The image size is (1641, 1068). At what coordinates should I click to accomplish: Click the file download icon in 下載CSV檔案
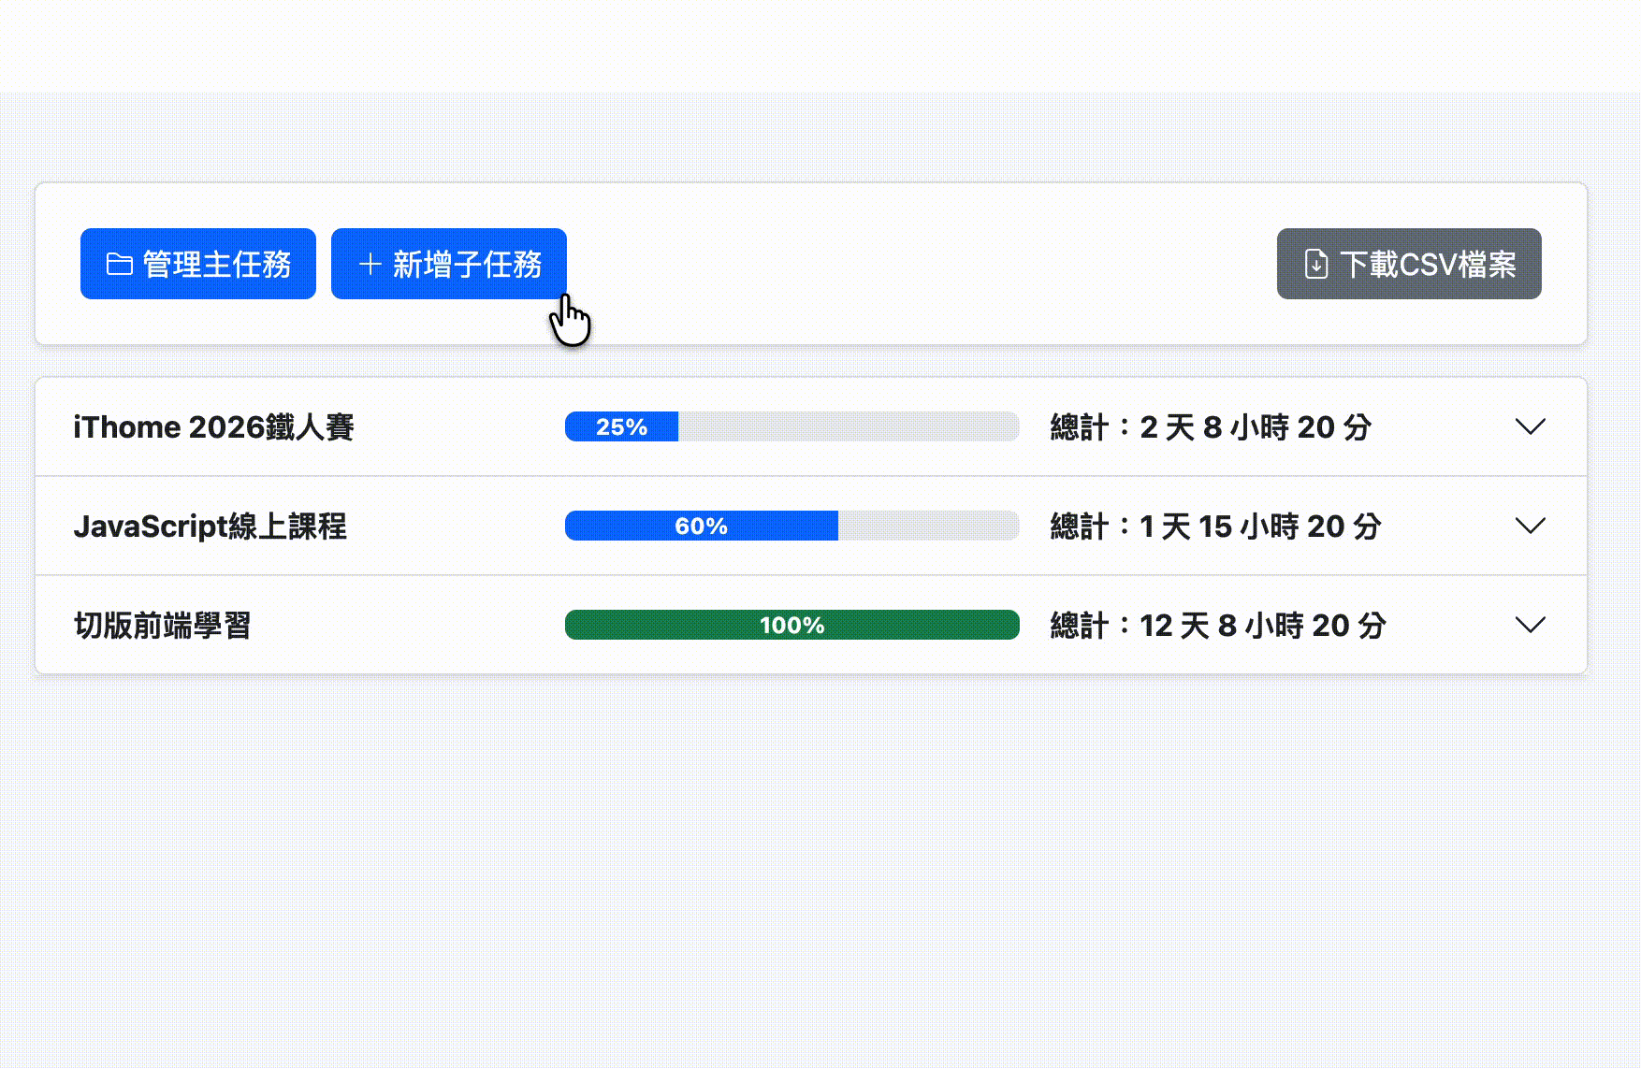pyautogui.click(x=1315, y=264)
